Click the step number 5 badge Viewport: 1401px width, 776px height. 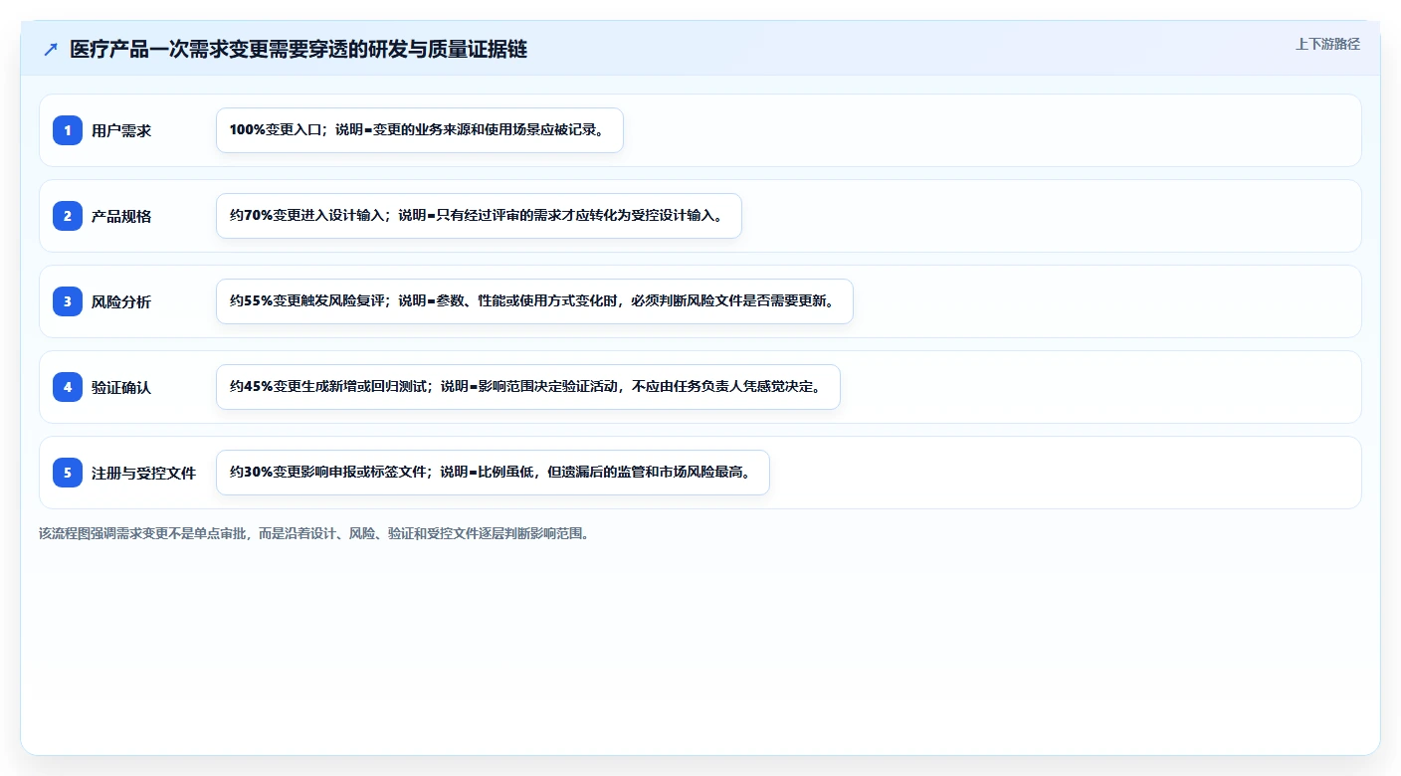click(68, 473)
